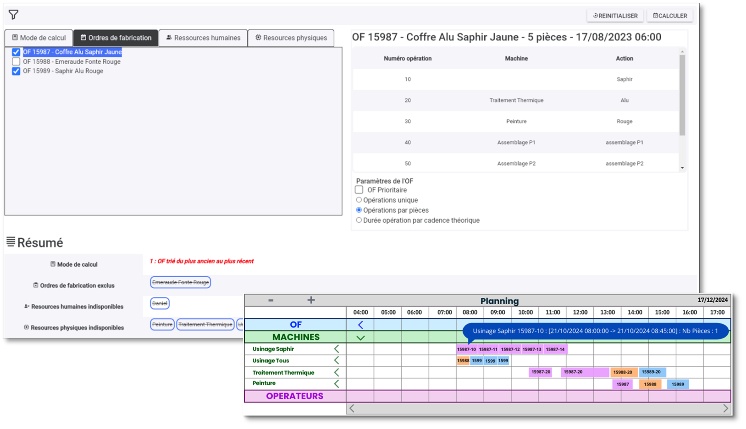
Task: Click the Traitement Thermique unavailable chip
Action: (205, 324)
